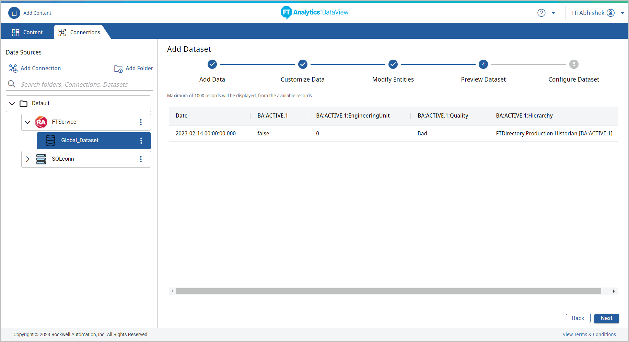The image size is (629, 342).
Task: Go to the Modify Entities step circle
Action: (x=393, y=64)
